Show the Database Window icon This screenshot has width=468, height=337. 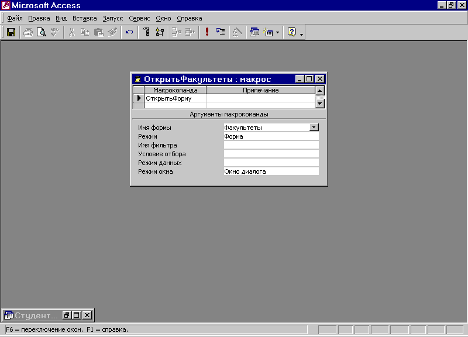pos(254,32)
